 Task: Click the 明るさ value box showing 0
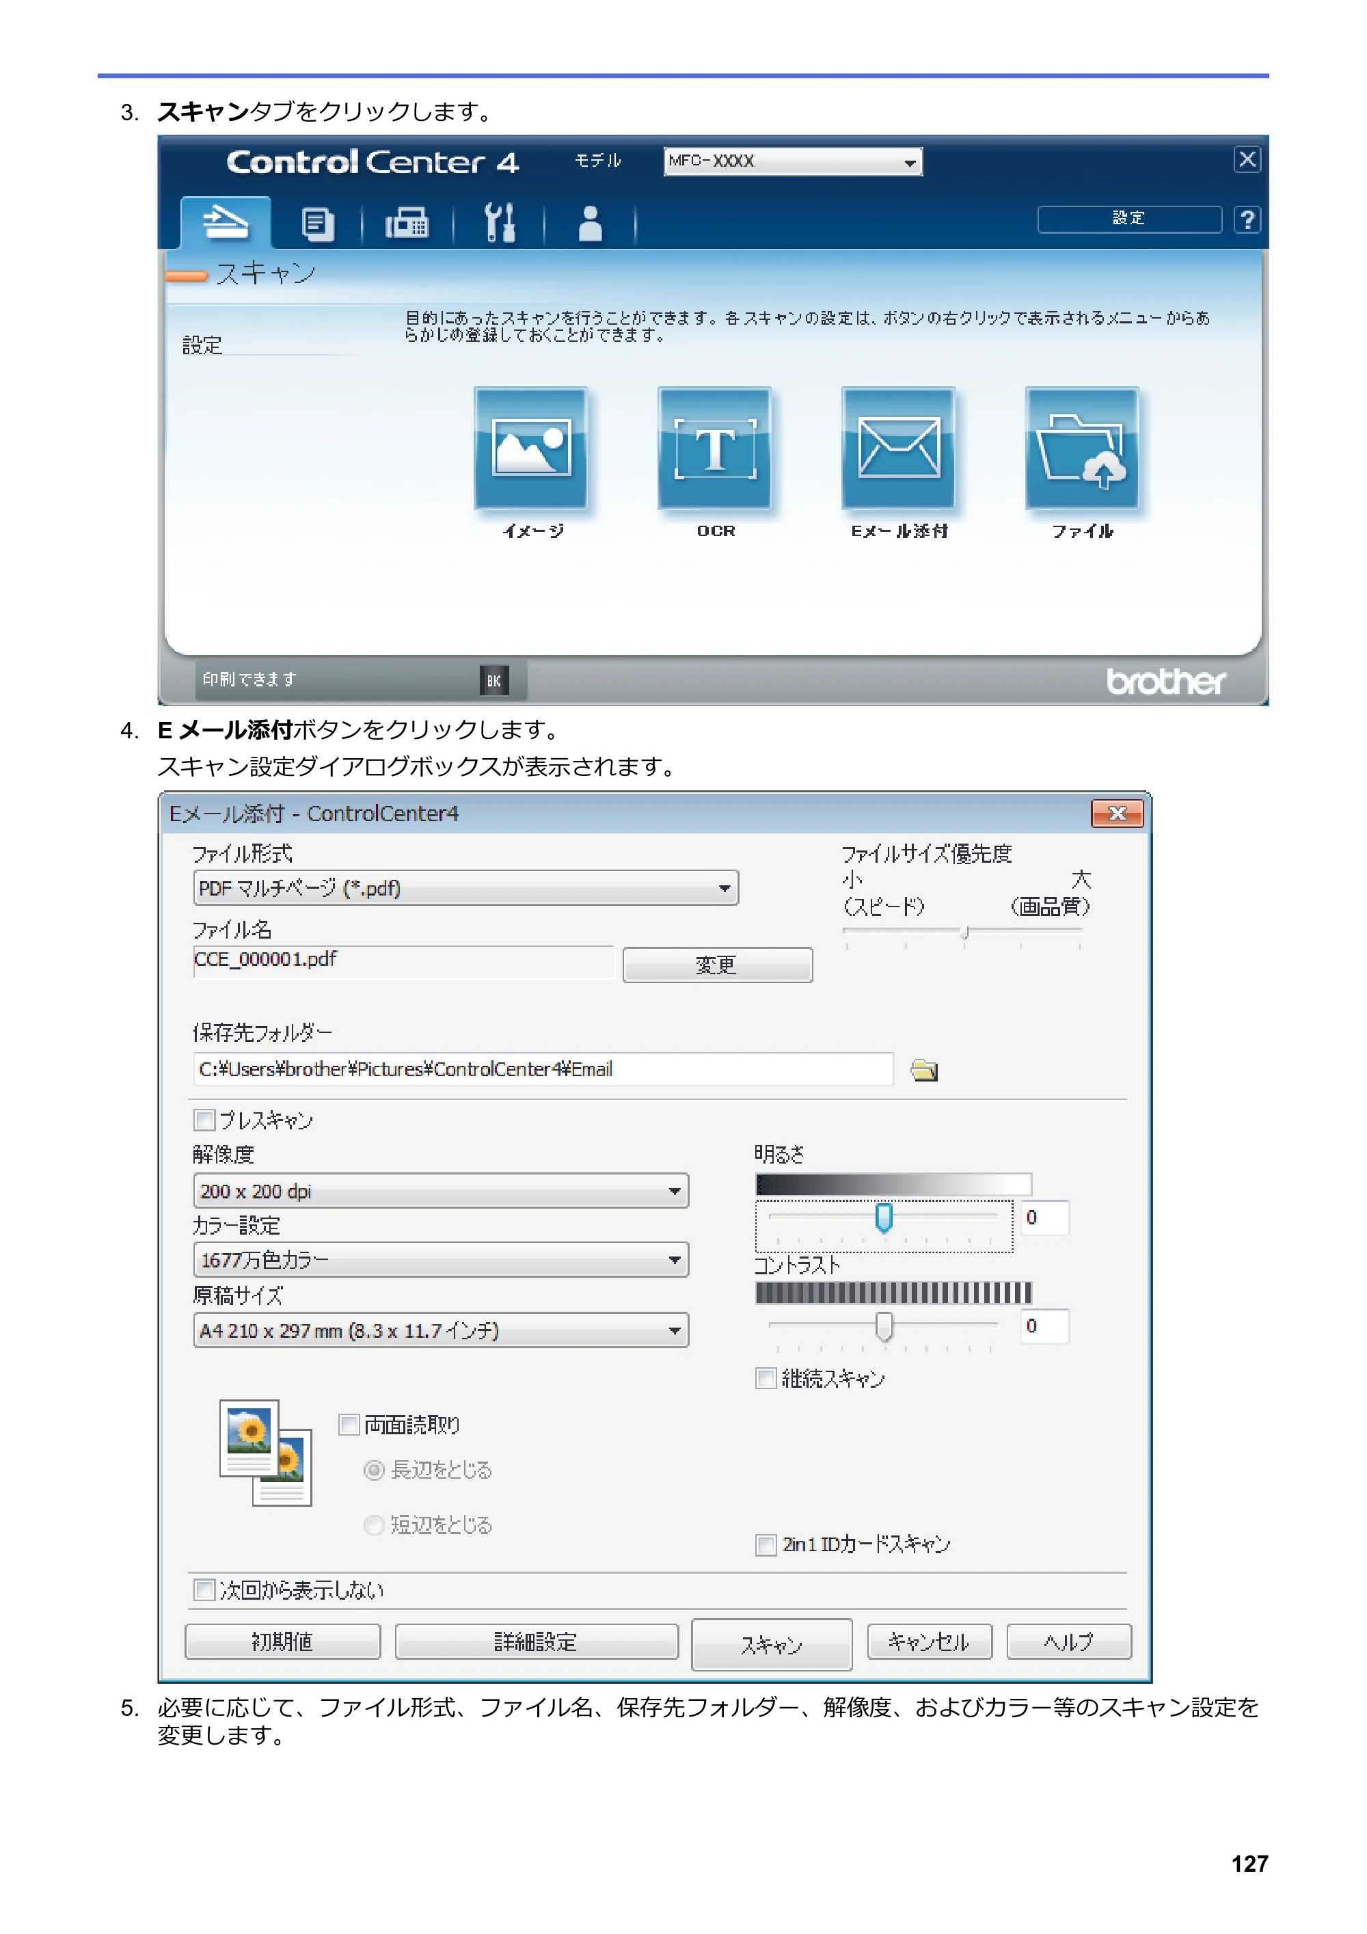pyautogui.click(x=1045, y=1218)
